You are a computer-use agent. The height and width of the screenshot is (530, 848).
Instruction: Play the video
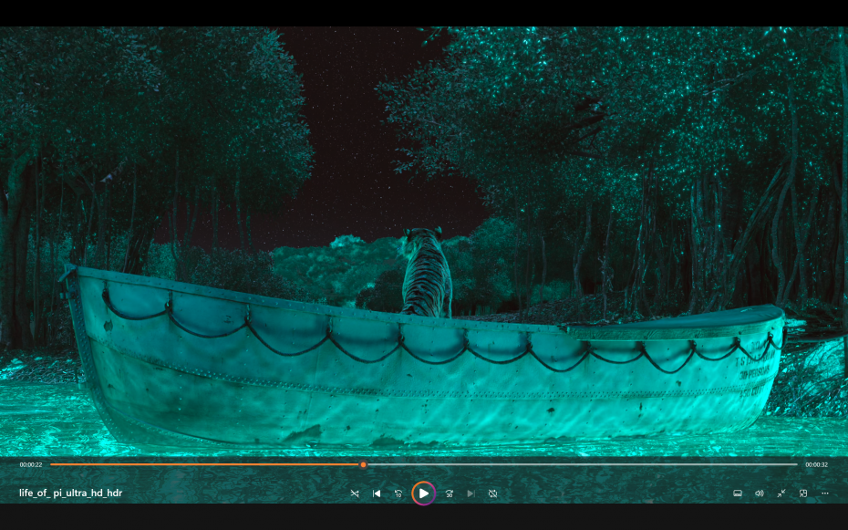click(423, 494)
